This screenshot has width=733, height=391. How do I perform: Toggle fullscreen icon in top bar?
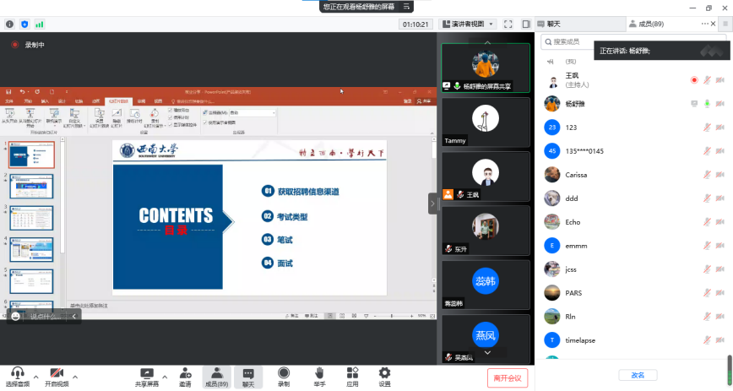coord(508,24)
